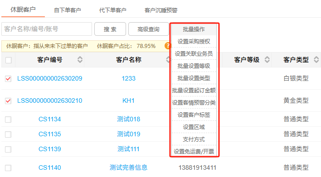The width and height of the screenshot is (321, 177).
Task: Focus the 客户名称/编号/账号 search field
Action: [x=47, y=29]
